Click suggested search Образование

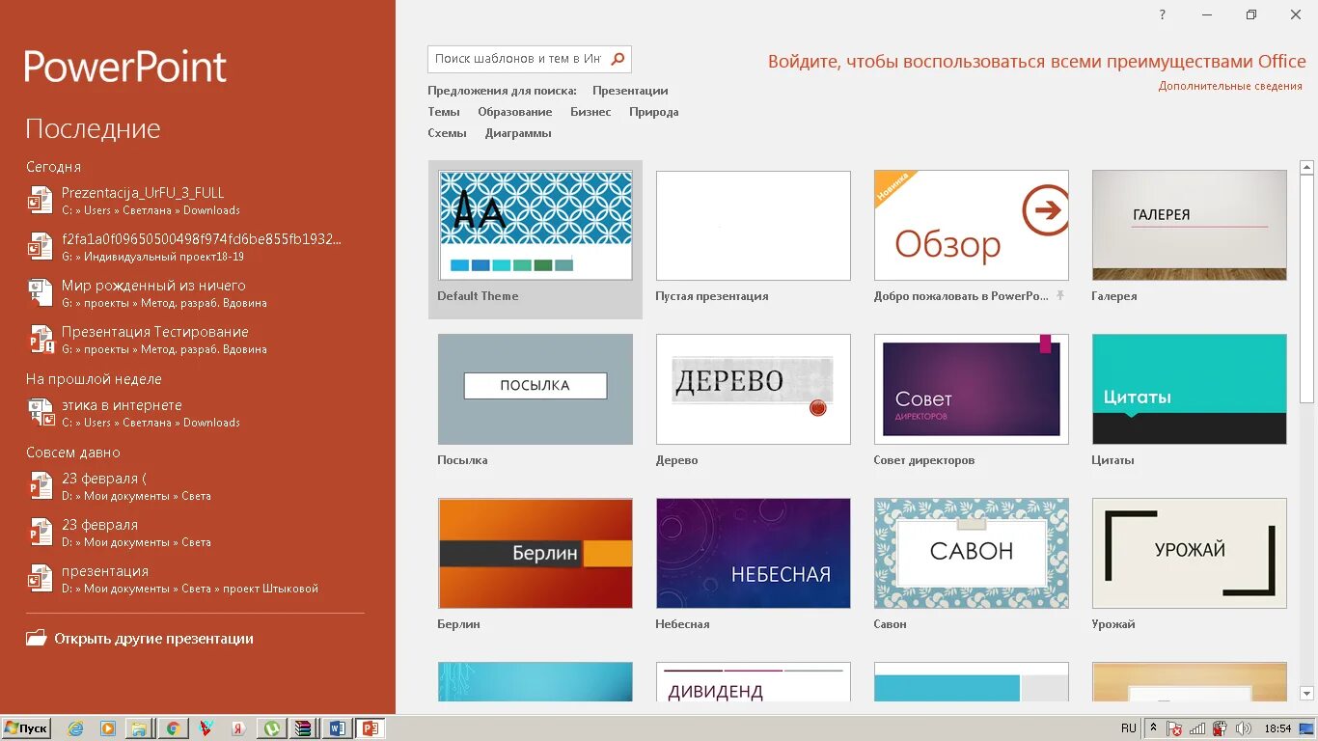(515, 112)
